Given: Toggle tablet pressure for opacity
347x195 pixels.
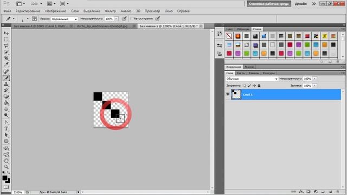Looking at the screenshot, I should pyautogui.click(x=124, y=19).
